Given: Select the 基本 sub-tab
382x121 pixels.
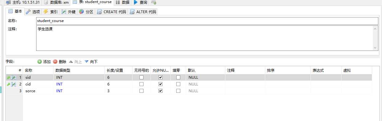Looking at the screenshot, I should point(15,11).
